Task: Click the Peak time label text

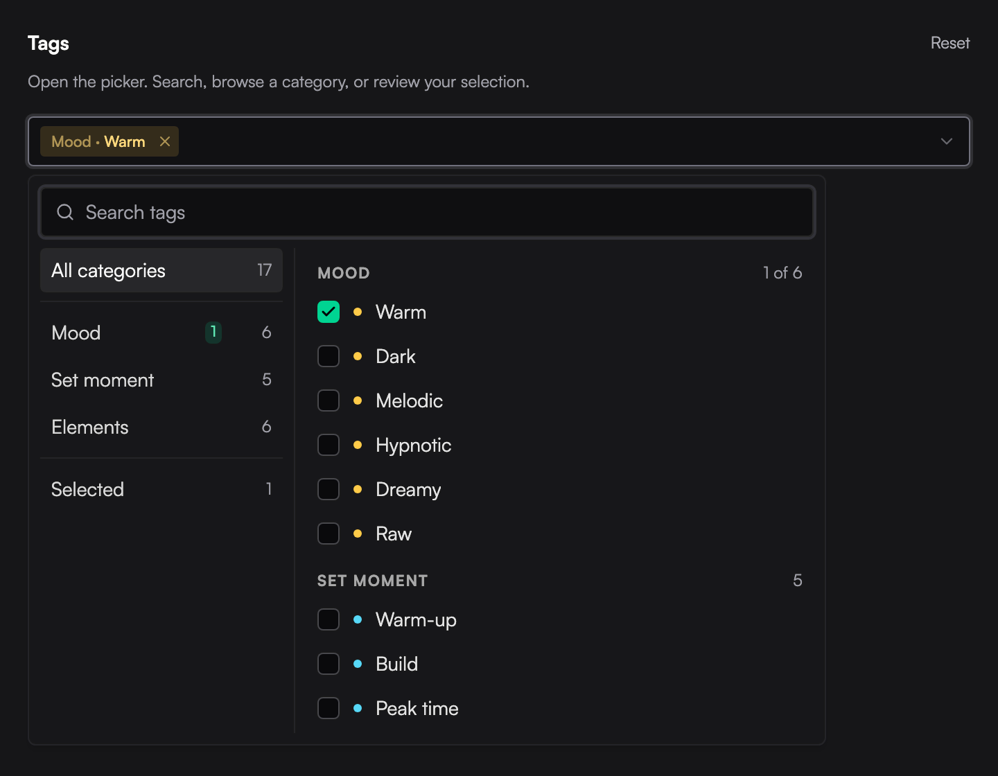Action: [x=417, y=708]
